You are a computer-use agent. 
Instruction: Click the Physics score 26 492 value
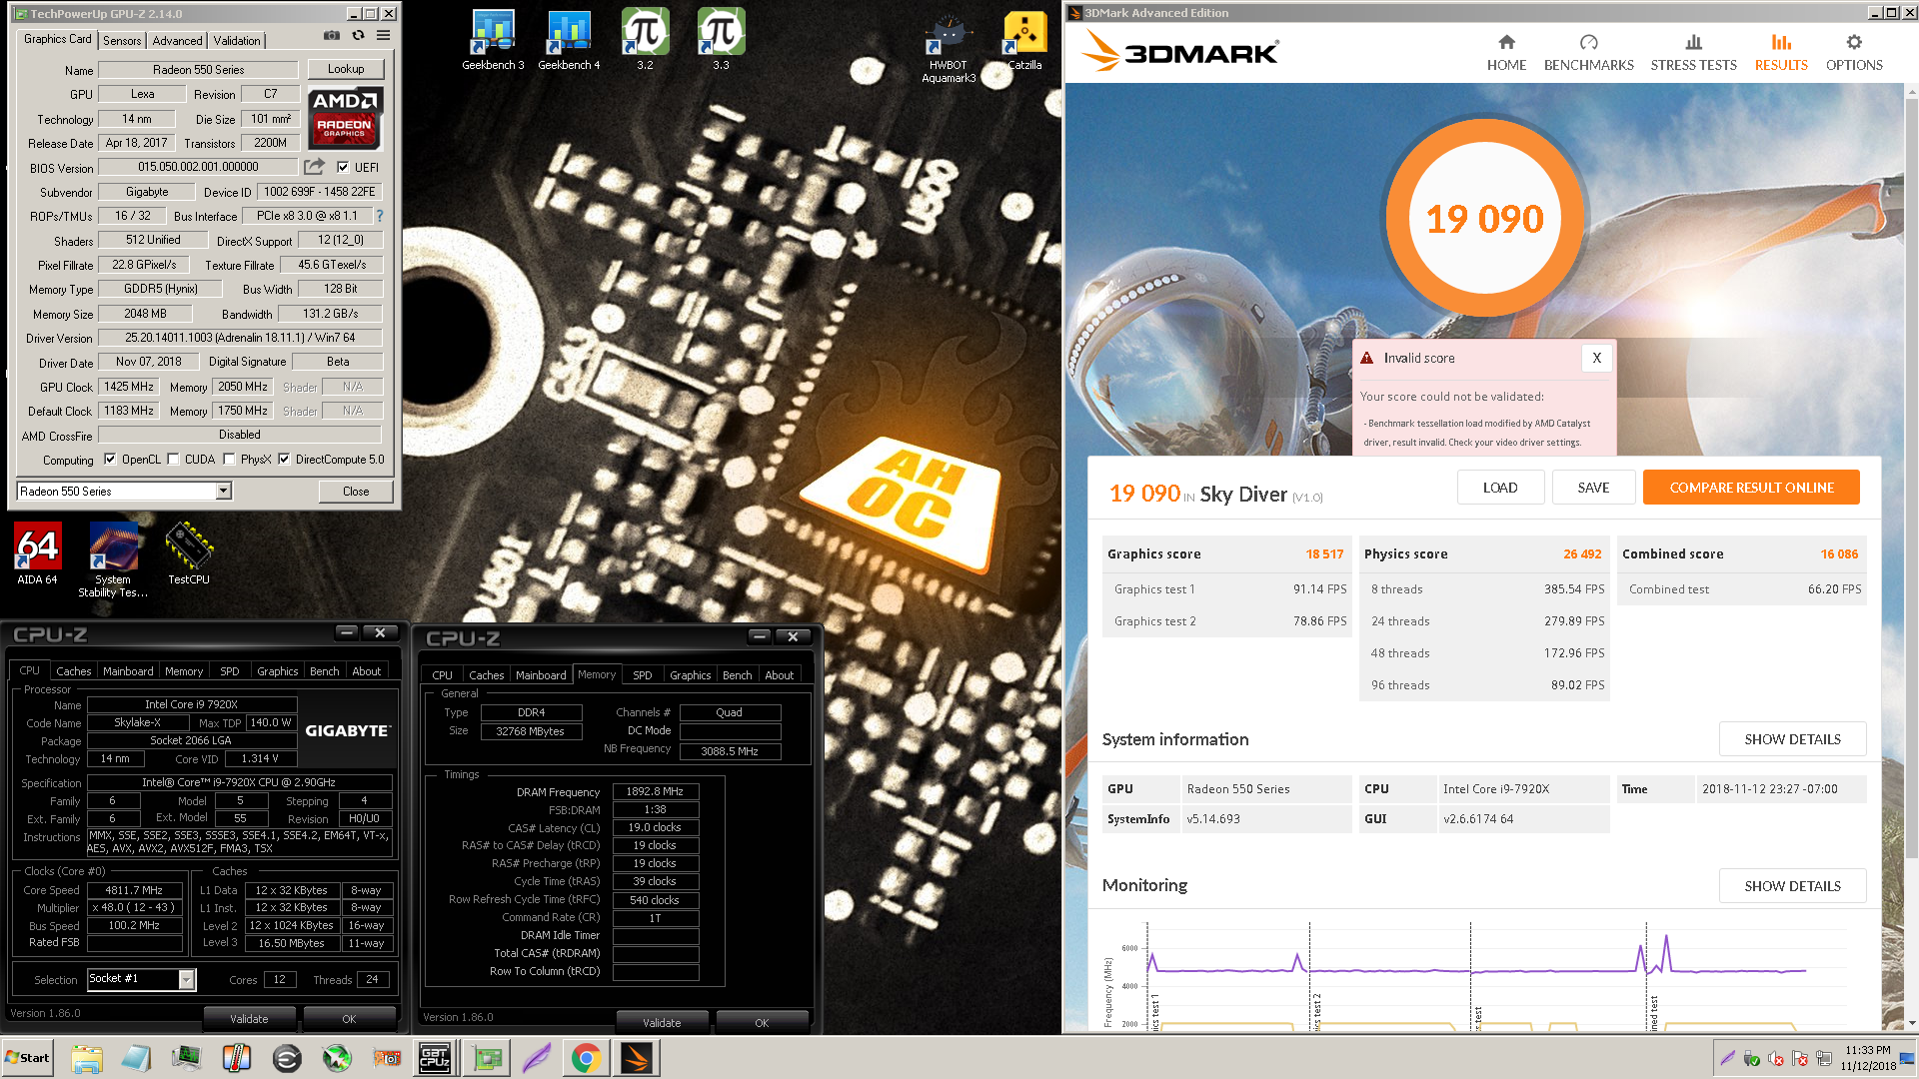[x=1582, y=554]
